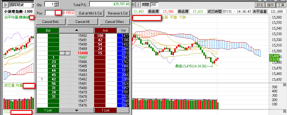Click the green 1 Lmt bid button
This screenshot has height=115, width=287.
(x=48, y=110)
